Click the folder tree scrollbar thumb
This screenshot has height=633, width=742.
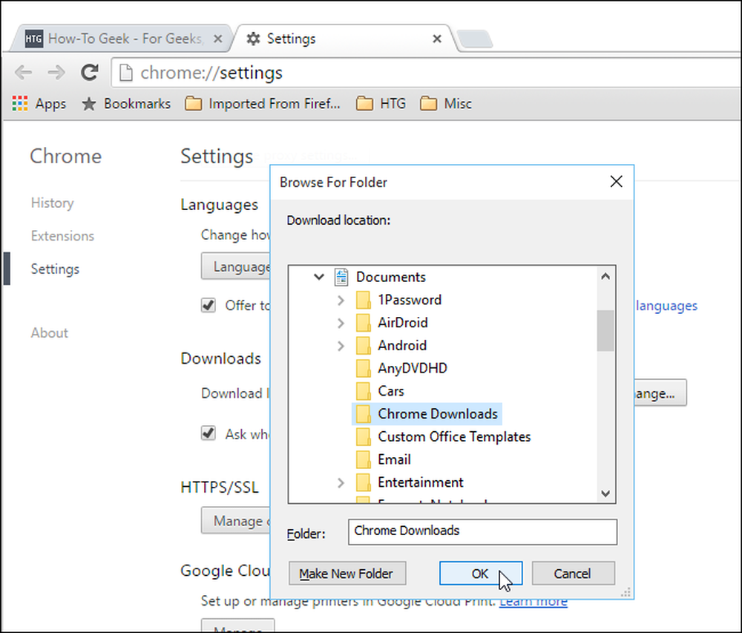[x=605, y=331]
